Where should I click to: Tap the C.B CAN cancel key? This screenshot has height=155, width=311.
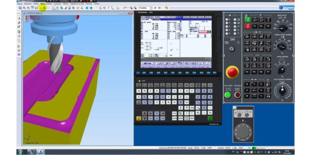(x=187, y=118)
